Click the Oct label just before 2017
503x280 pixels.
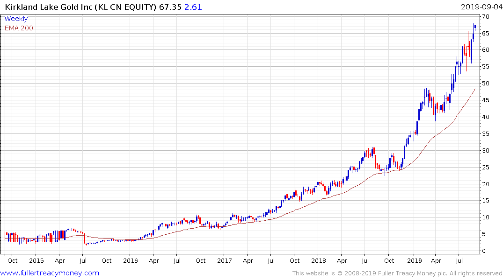200,260
